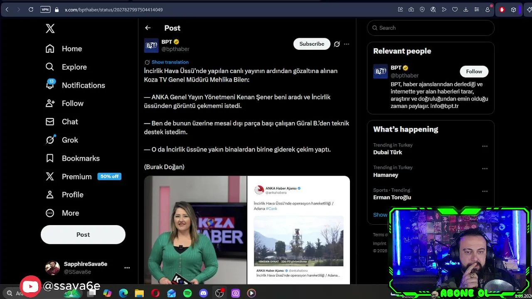This screenshot has width=532, height=299.
Task: Open BPT name in Relevant people
Action: coord(396,68)
